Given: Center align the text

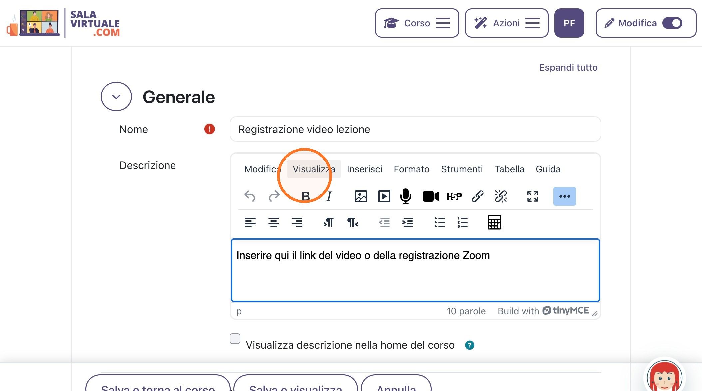Looking at the screenshot, I should [x=274, y=222].
